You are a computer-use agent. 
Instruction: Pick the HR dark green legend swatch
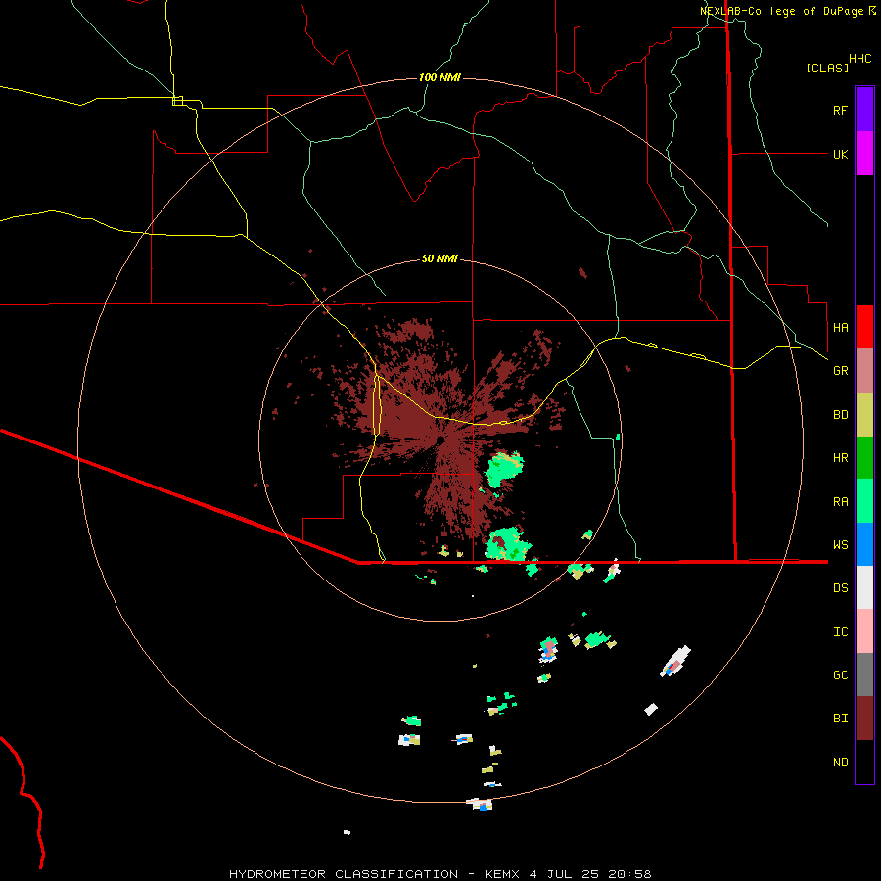(864, 458)
